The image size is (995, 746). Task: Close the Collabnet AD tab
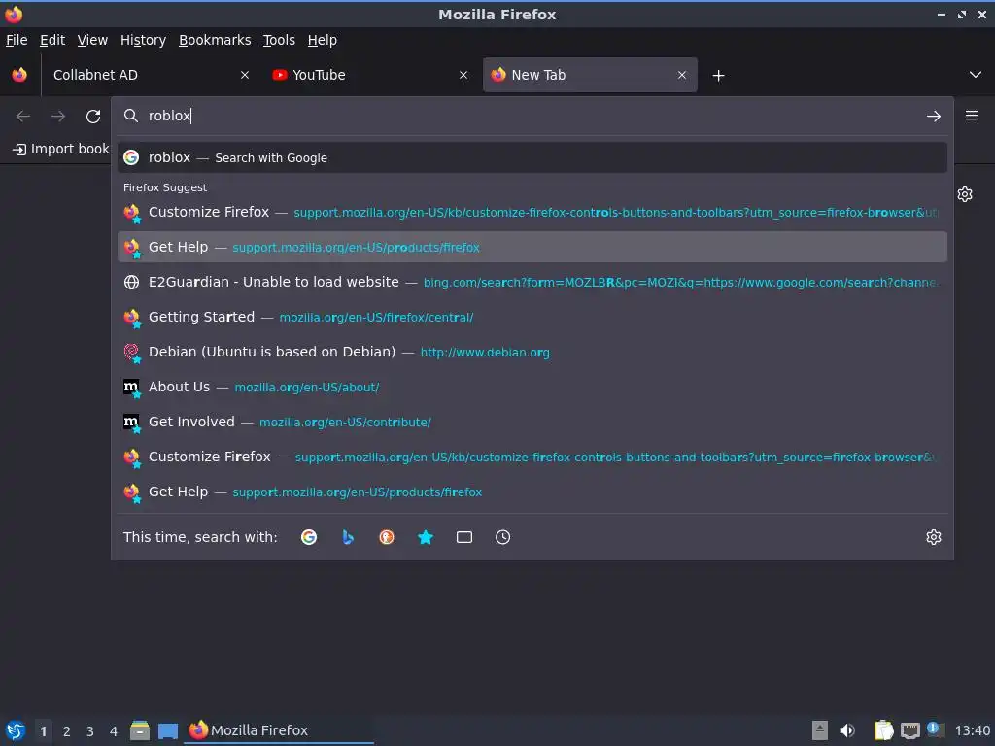245,75
